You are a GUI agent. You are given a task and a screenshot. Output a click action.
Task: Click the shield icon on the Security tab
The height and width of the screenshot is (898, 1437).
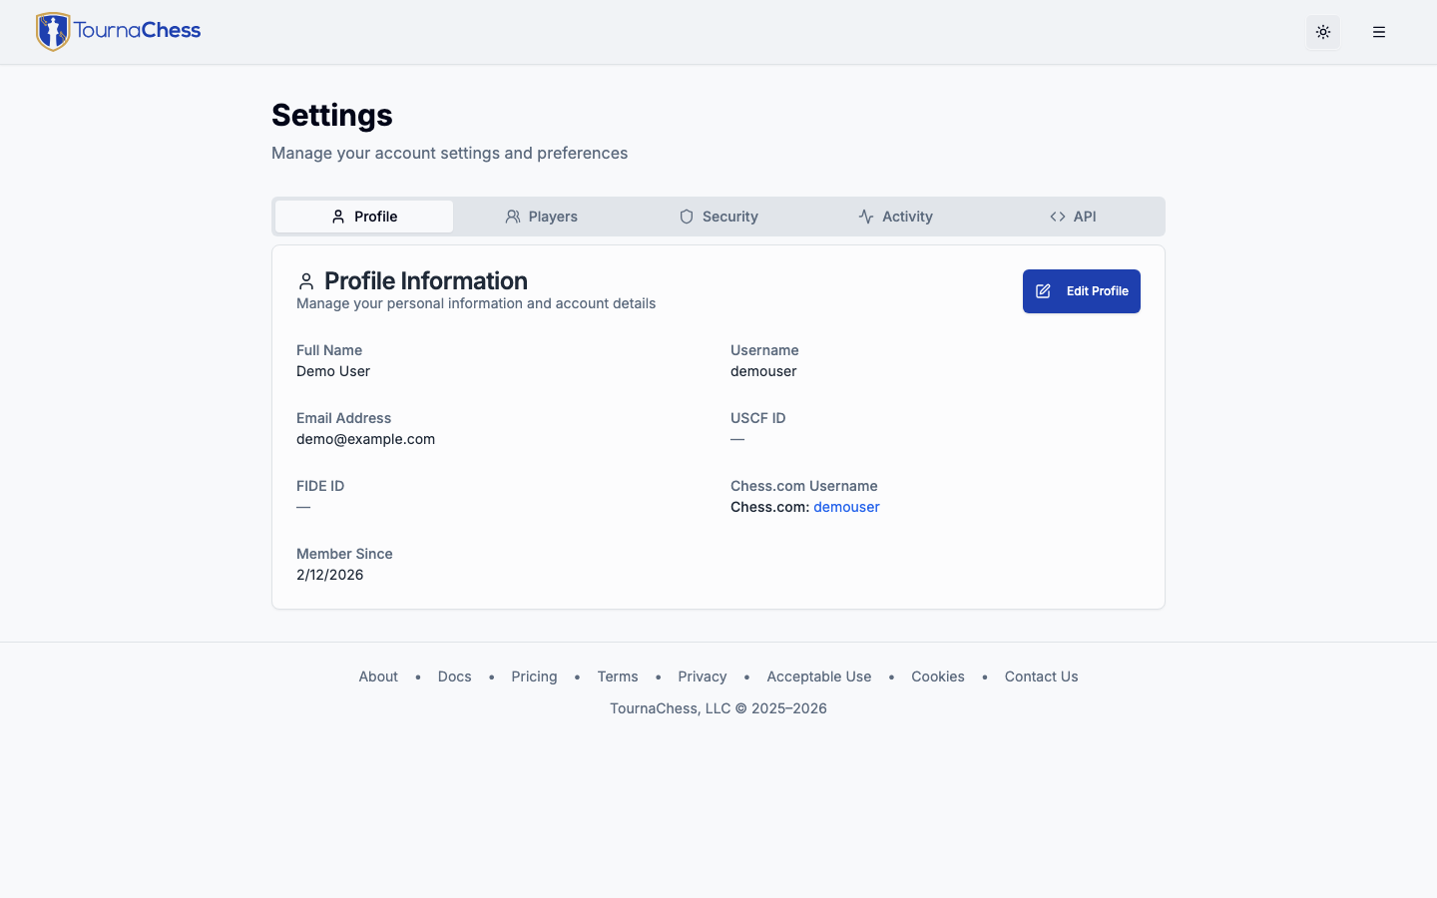[687, 216]
